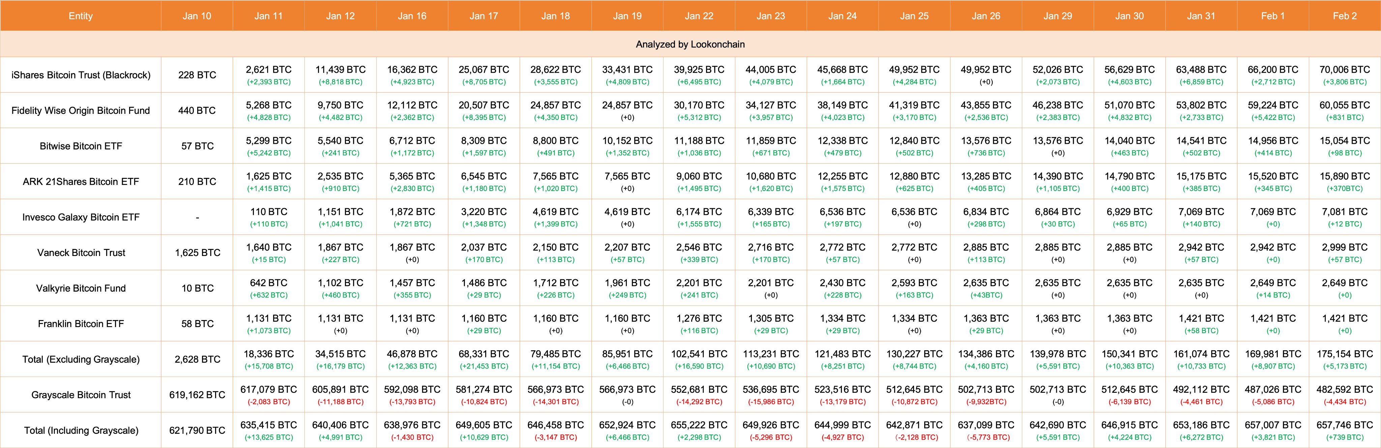Screen dimensions: 1381x448
Task: Select the Grayscale Bitcoin Trust row label
Action: [x=81, y=395]
